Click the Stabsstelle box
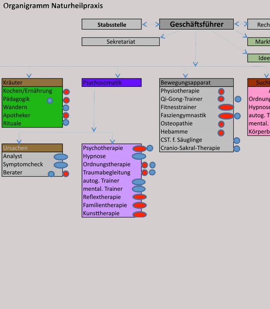 click(x=111, y=24)
